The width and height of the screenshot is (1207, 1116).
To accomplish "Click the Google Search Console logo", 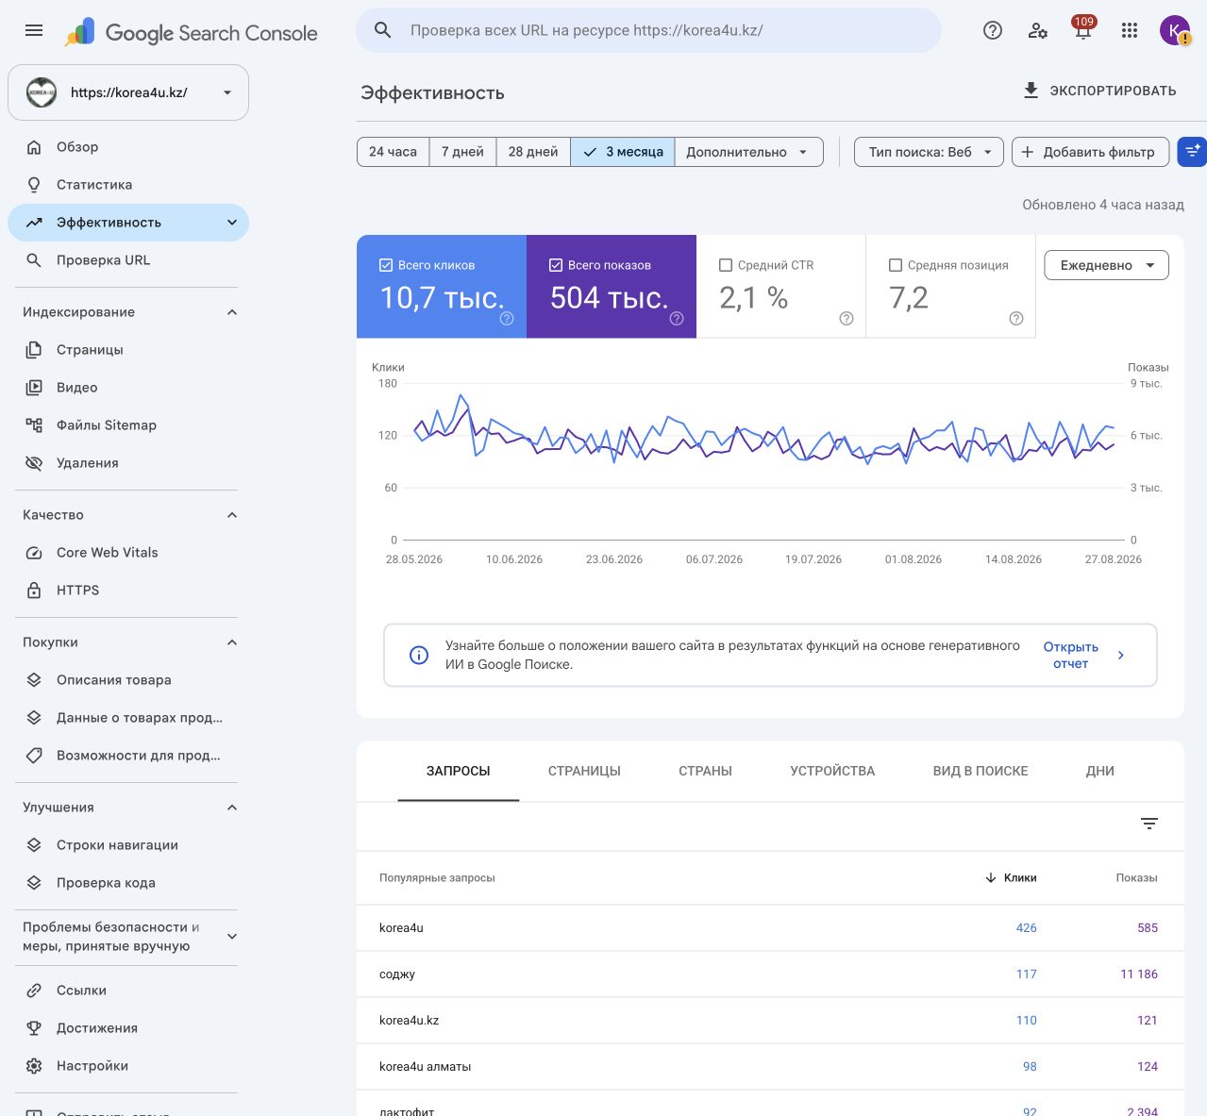I will click(x=192, y=33).
